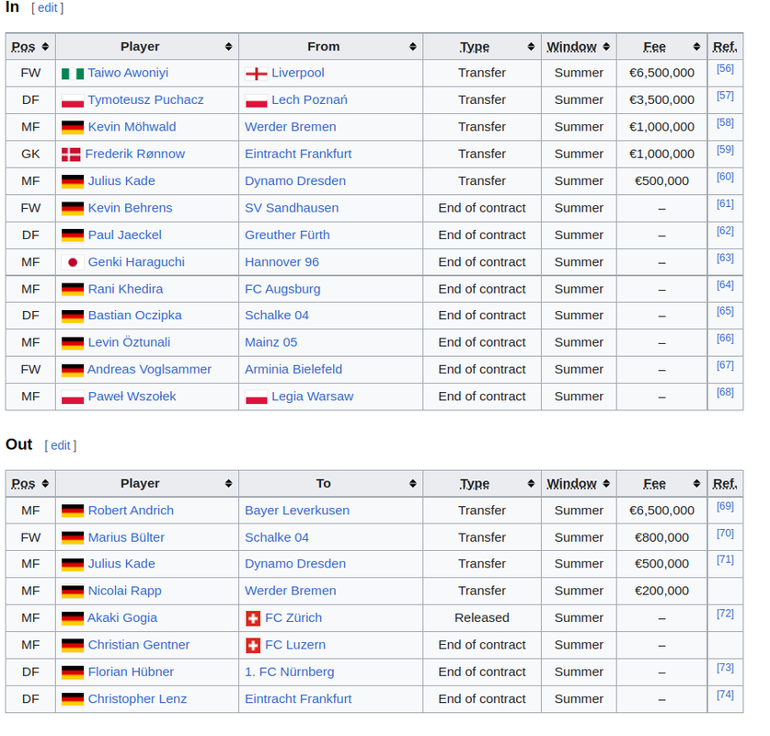Click the Germany flag next to Bastian Oczipka
The height and width of the screenshot is (736, 770).
pos(73,316)
